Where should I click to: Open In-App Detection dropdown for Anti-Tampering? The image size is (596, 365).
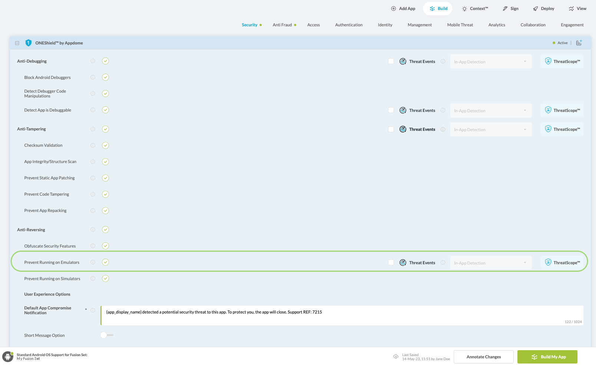(491, 130)
